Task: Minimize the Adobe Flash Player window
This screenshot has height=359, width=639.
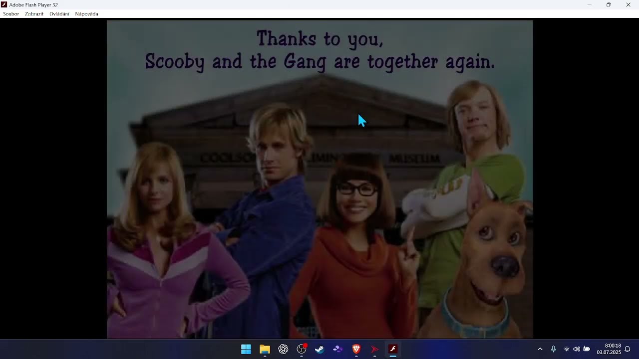Action: point(589,4)
